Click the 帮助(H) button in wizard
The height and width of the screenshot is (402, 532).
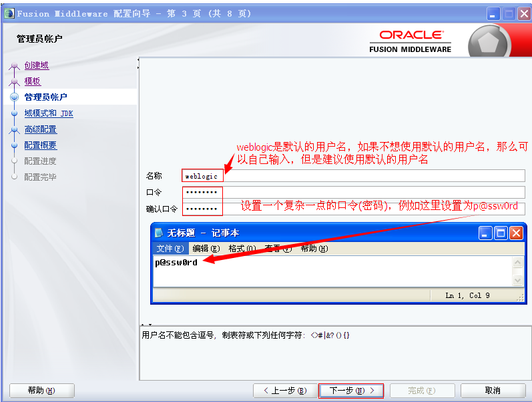42,391
